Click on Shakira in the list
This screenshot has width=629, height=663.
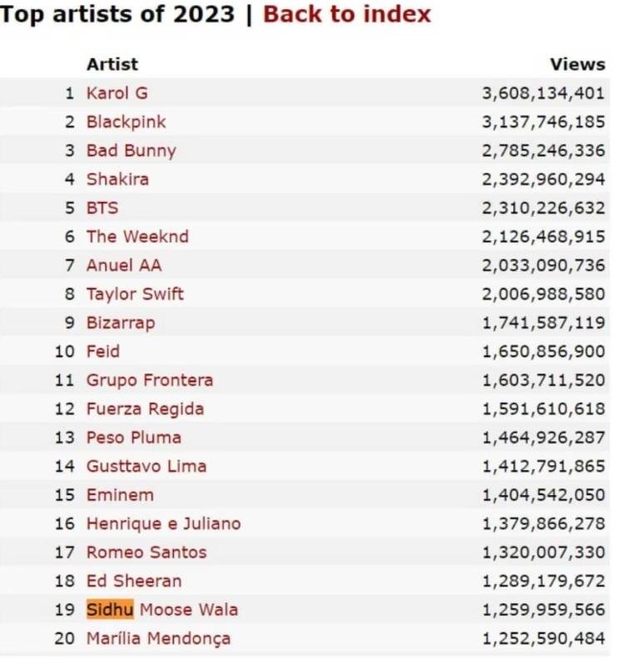click(118, 179)
